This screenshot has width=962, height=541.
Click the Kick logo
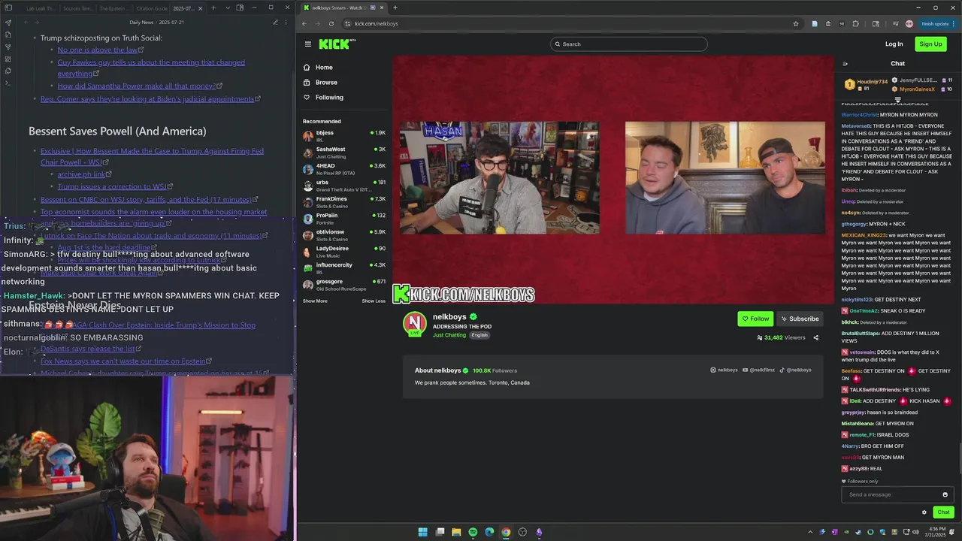[334, 44]
